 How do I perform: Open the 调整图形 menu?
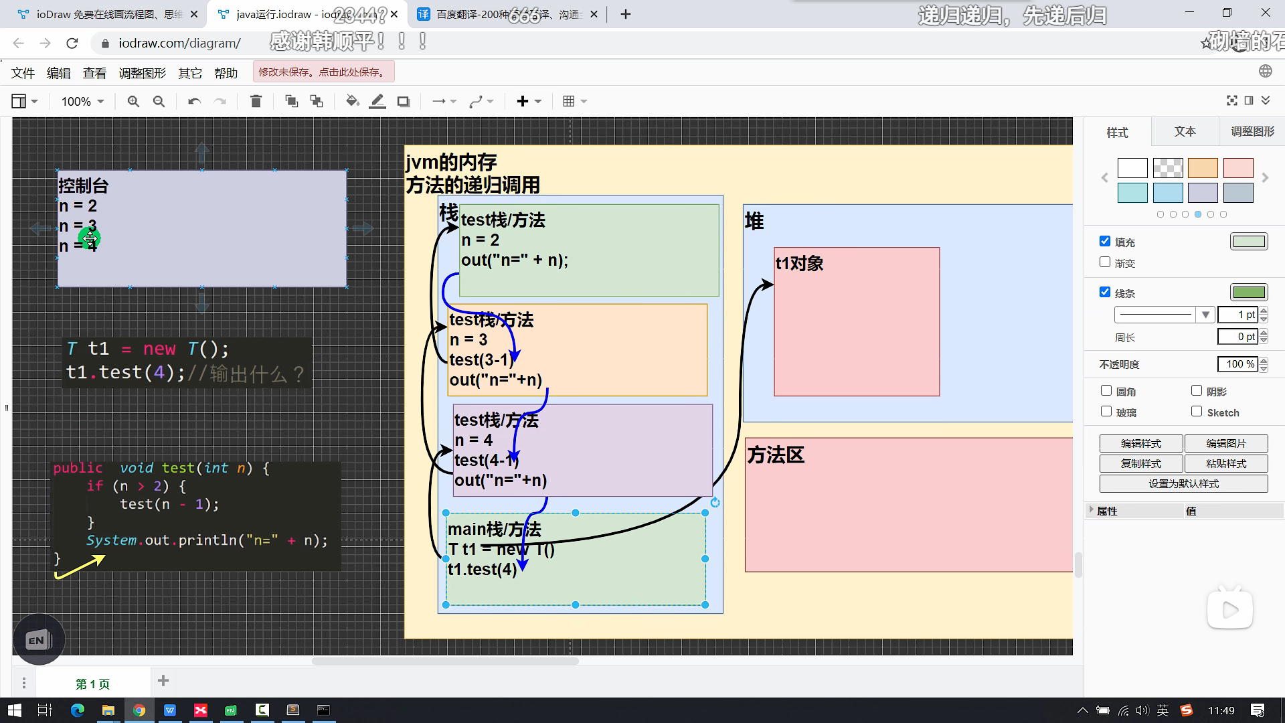142,73
